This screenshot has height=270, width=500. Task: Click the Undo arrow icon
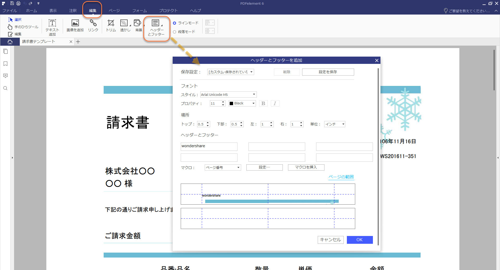pyautogui.click(x=25, y=3)
